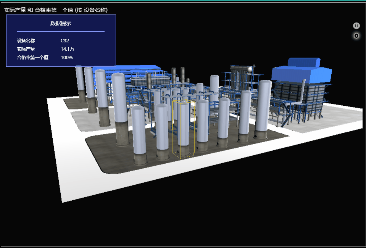Viewport: 366px width, 248px height.
Task: Click the chart title 实际产量 和 合格率第一个值
Action: (x=56, y=10)
